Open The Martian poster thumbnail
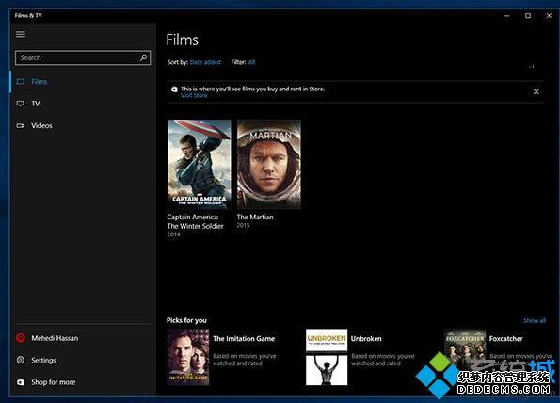The width and height of the screenshot is (560, 403). (x=269, y=164)
